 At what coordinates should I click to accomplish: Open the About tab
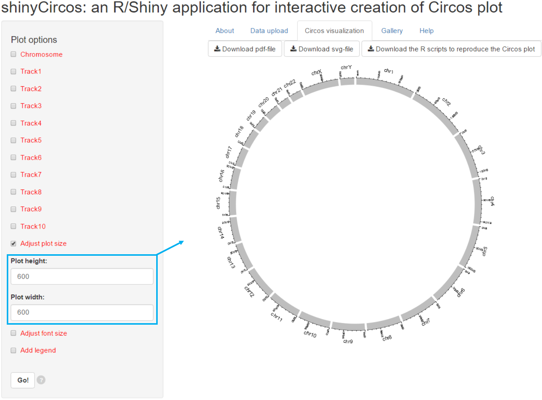[225, 31]
